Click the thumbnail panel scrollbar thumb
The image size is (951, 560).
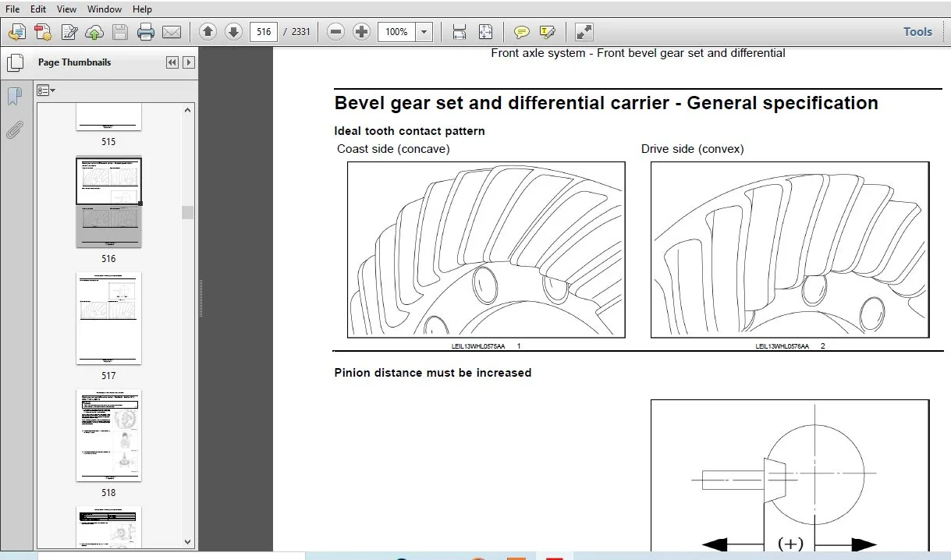coord(188,212)
